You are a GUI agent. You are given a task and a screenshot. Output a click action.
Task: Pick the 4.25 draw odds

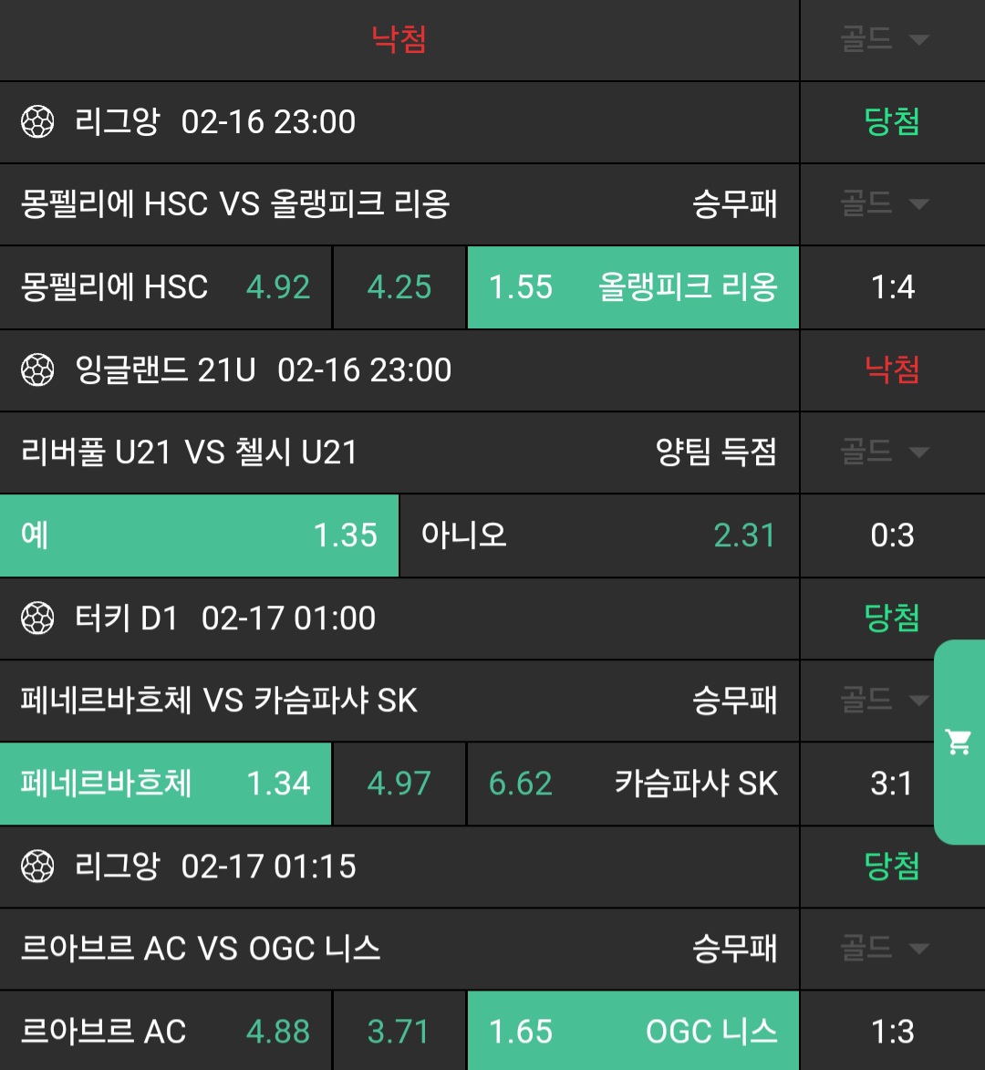399,287
